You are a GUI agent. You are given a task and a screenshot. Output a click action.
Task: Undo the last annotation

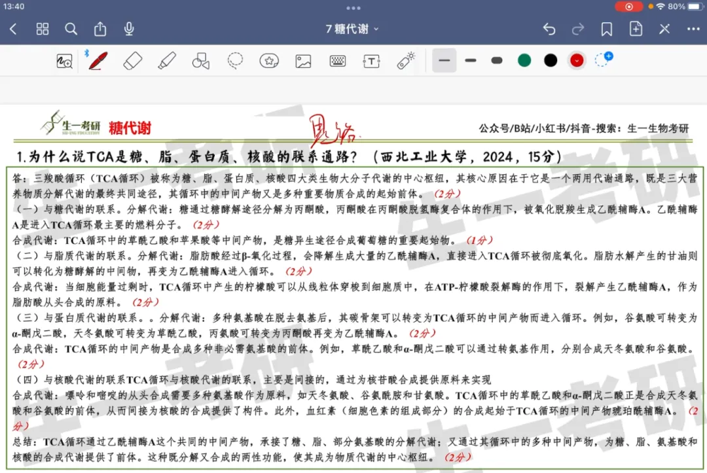[549, 29]
